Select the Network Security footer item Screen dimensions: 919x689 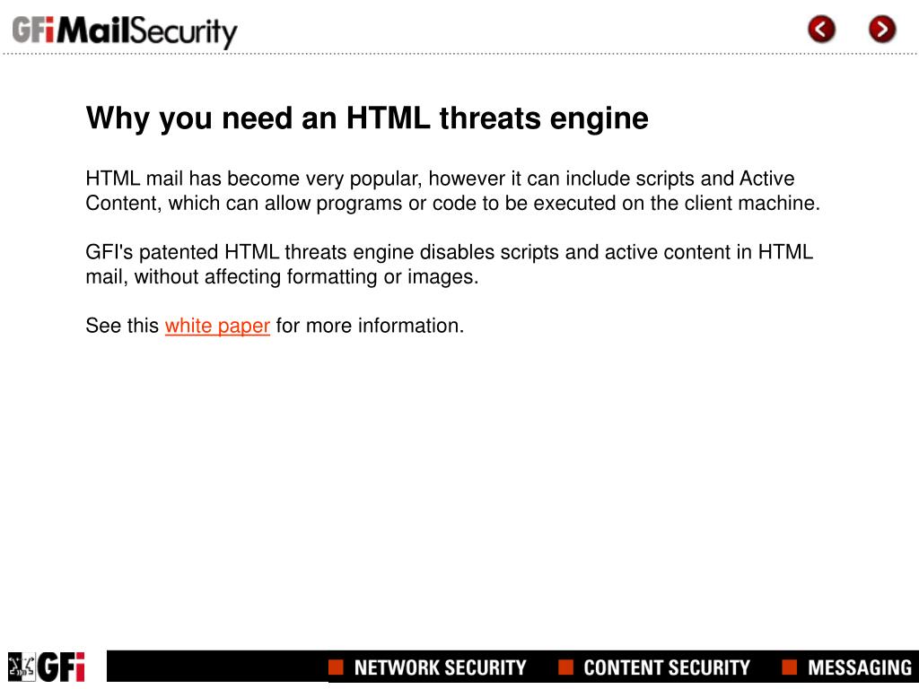coord(440,667)
